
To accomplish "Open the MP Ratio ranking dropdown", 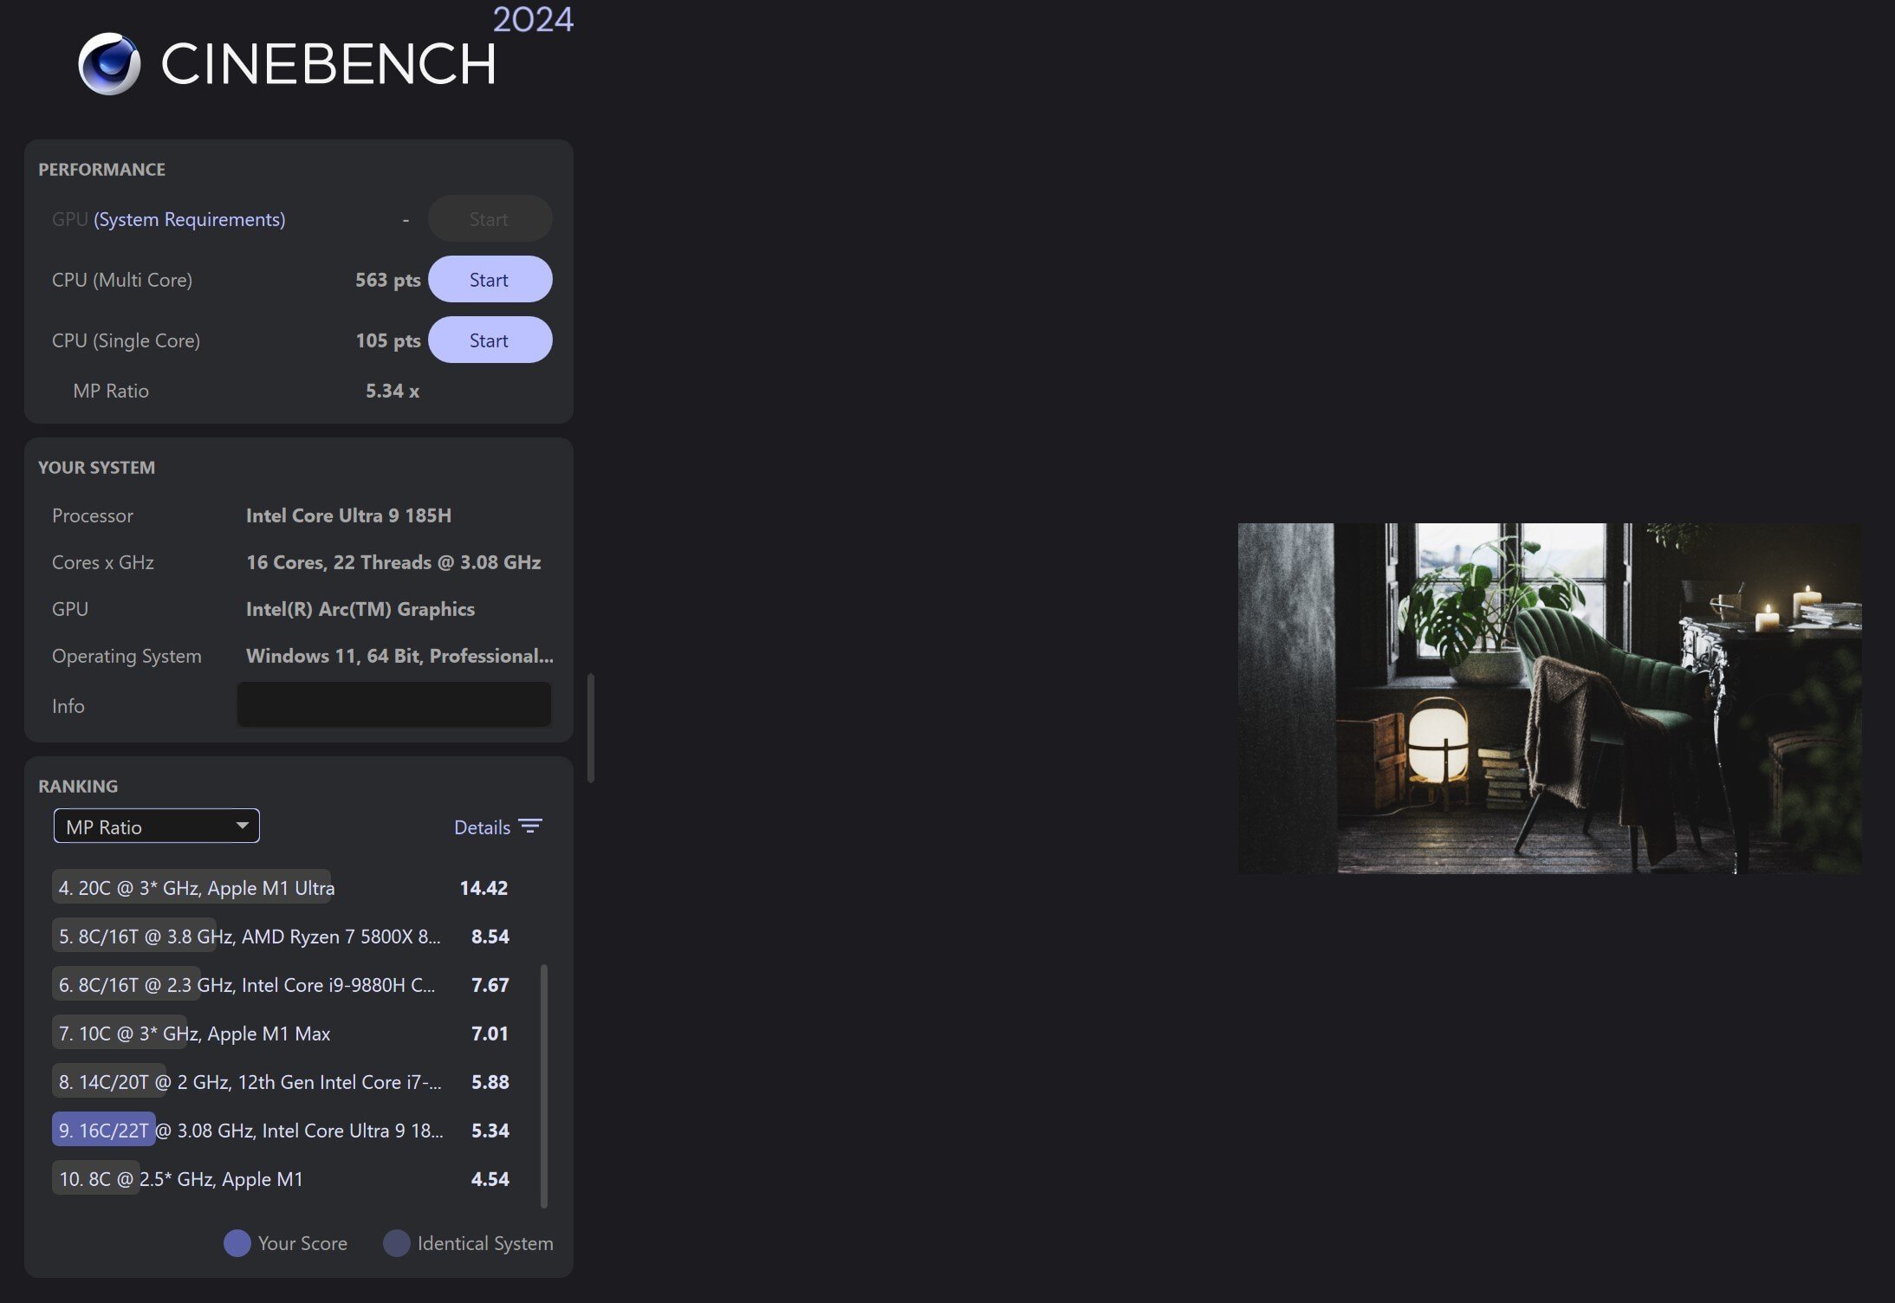I will coord(155,825).
